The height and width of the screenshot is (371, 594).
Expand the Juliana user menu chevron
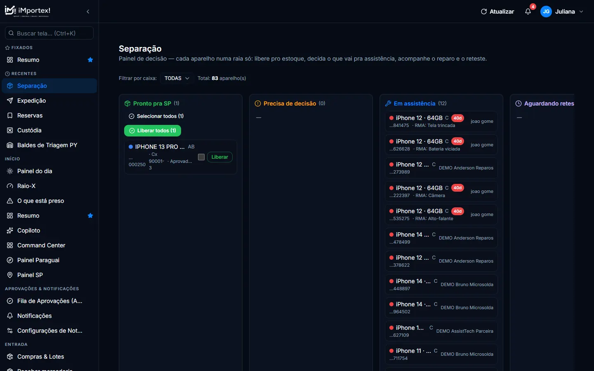(581, 12)
